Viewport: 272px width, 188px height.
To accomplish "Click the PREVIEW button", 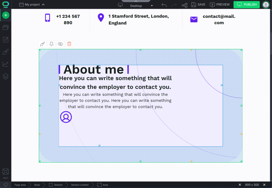I will [x=219, y=5].
